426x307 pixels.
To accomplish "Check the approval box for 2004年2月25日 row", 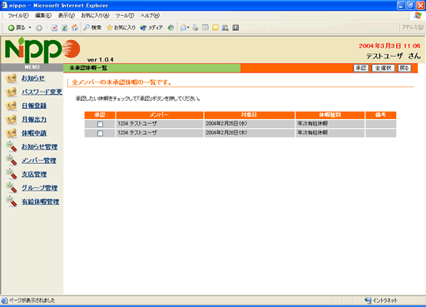I will (x=100, y=124).
